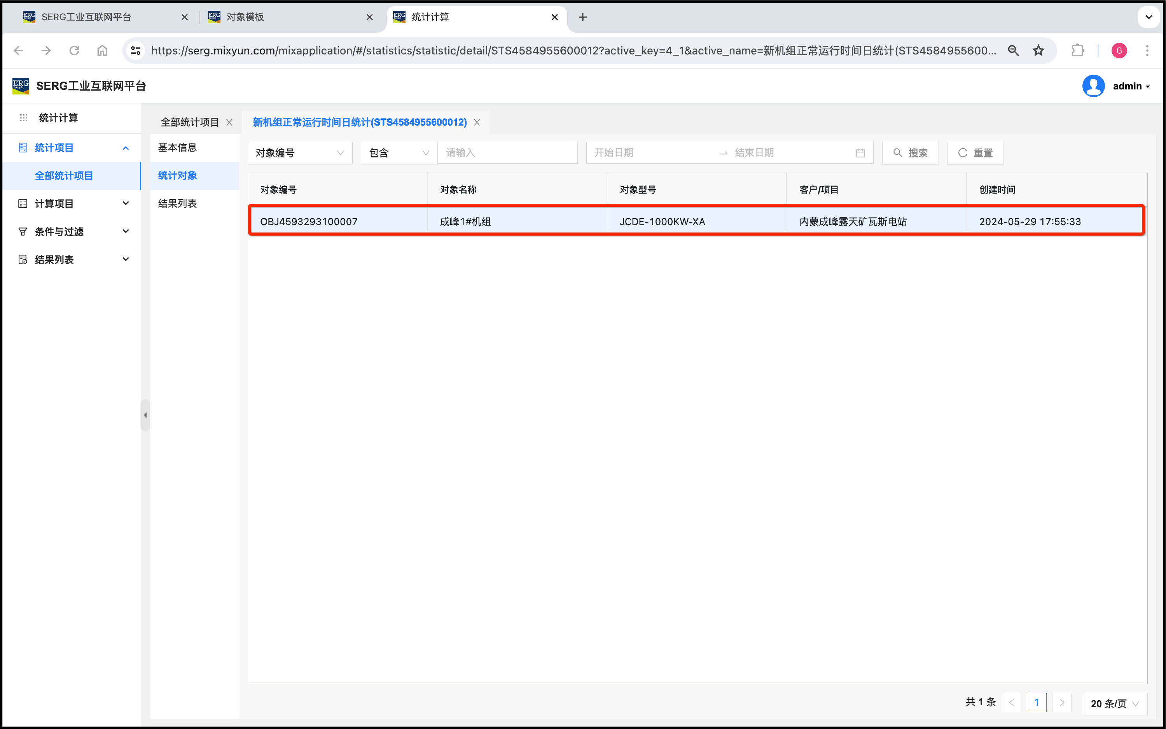Click the sidebar collapse arrow handle
The width and height of the screenshot is (1166, 729).
point(145,415)
